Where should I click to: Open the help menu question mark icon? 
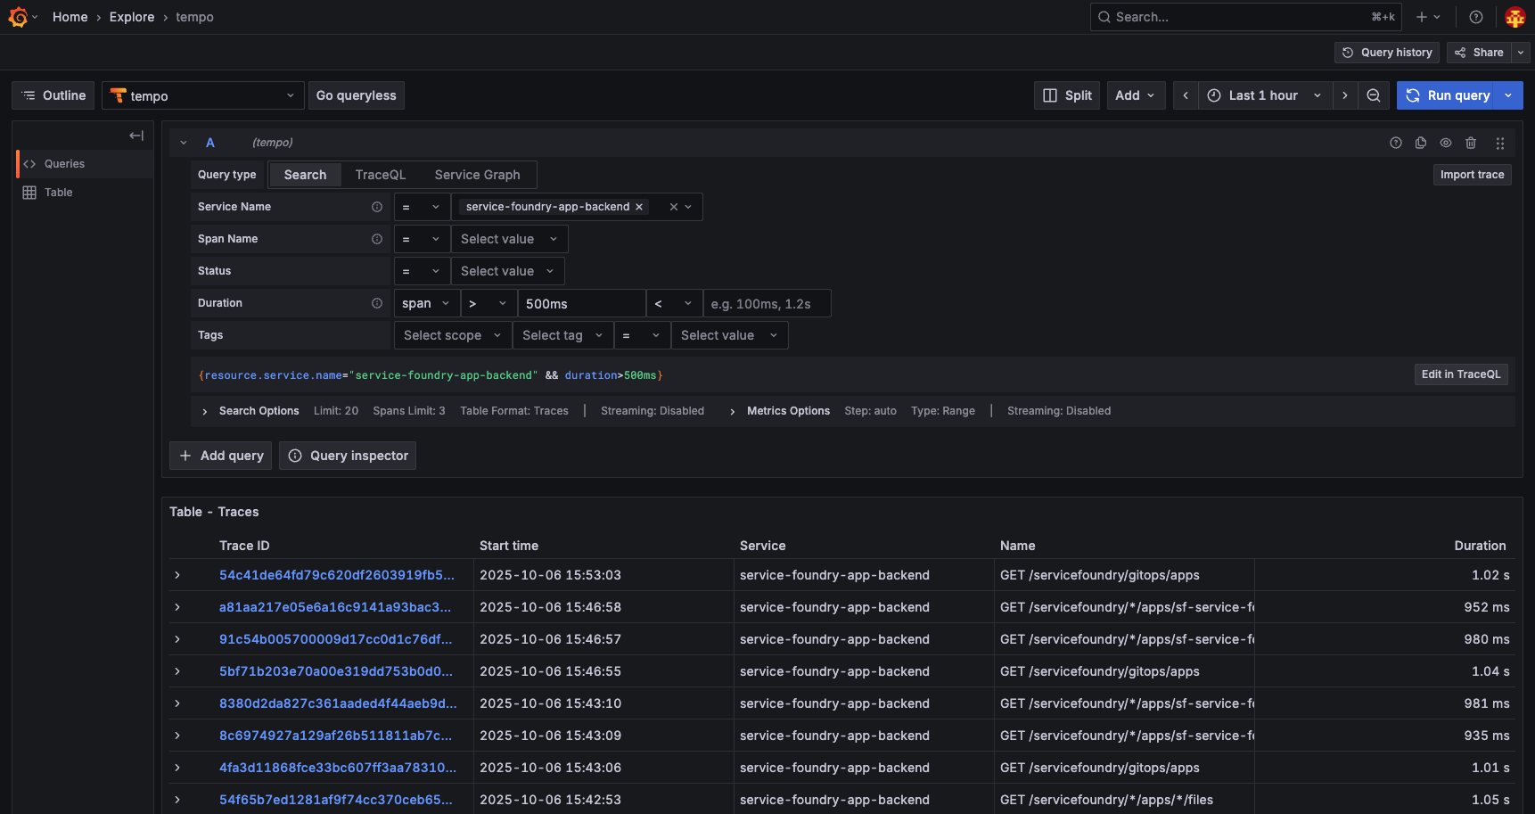[1475, 16]
